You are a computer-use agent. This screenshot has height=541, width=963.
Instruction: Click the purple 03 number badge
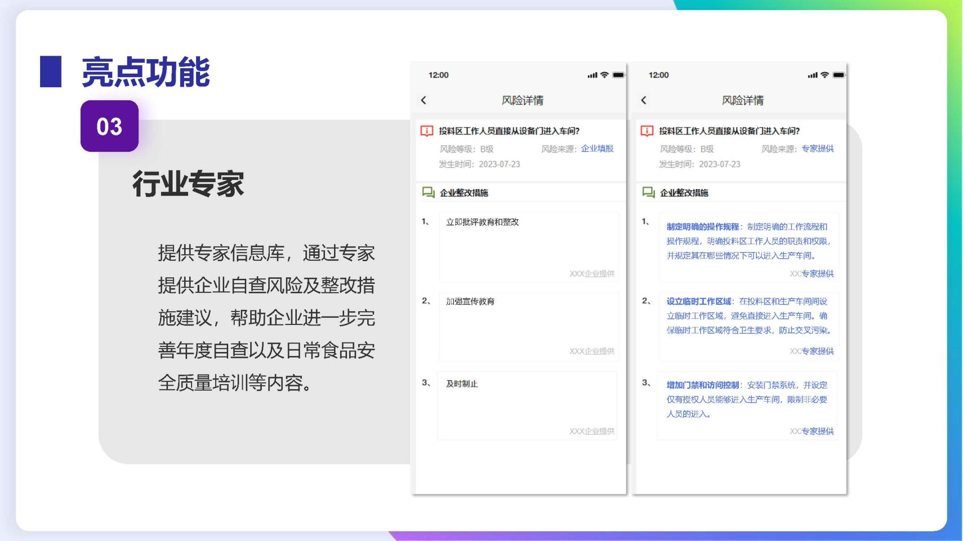109,126
